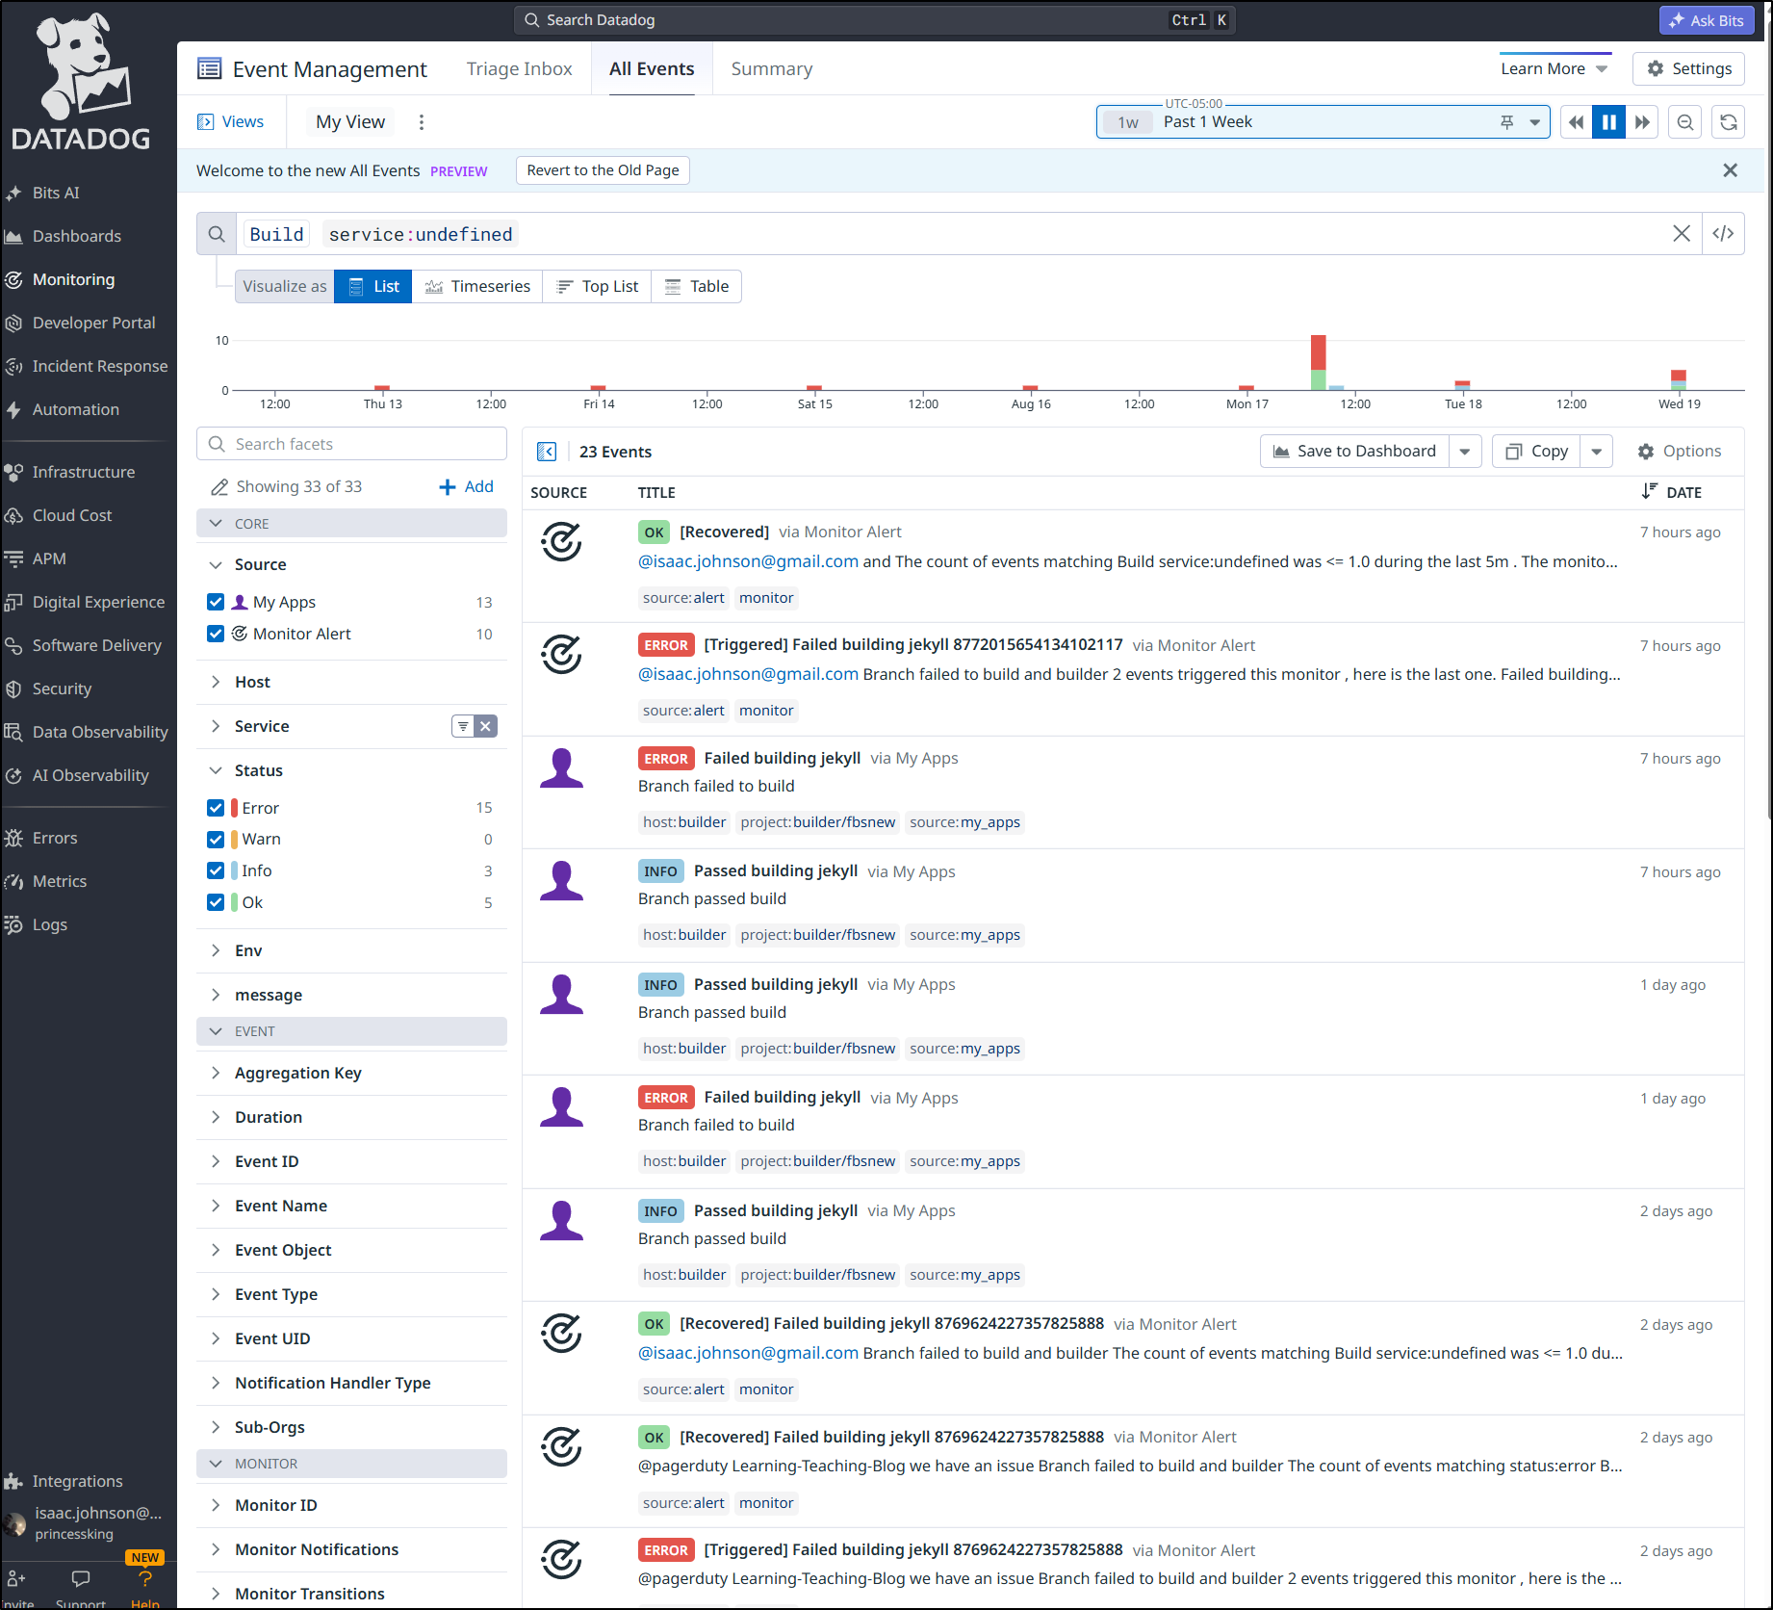This screenshot has width=1773, height=1610.
Task: Open the Views panel
Action: click(230, 122)
